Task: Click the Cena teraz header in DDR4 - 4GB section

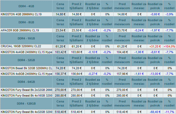Action: click(x=60, y=6)
